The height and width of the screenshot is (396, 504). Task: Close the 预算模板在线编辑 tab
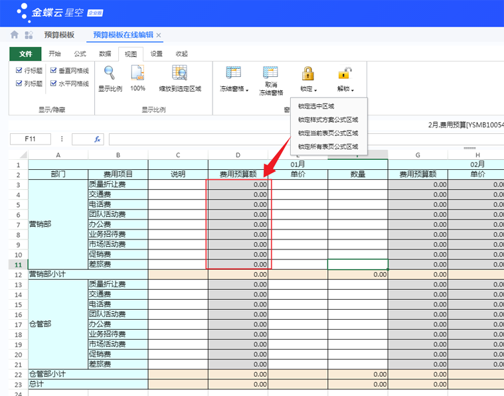[159, 35]
